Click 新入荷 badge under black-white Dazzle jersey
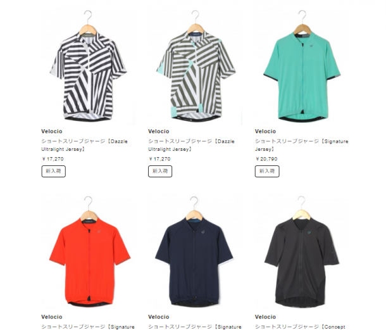The height and width of the screenshot is (330, 386). (53, 171)
